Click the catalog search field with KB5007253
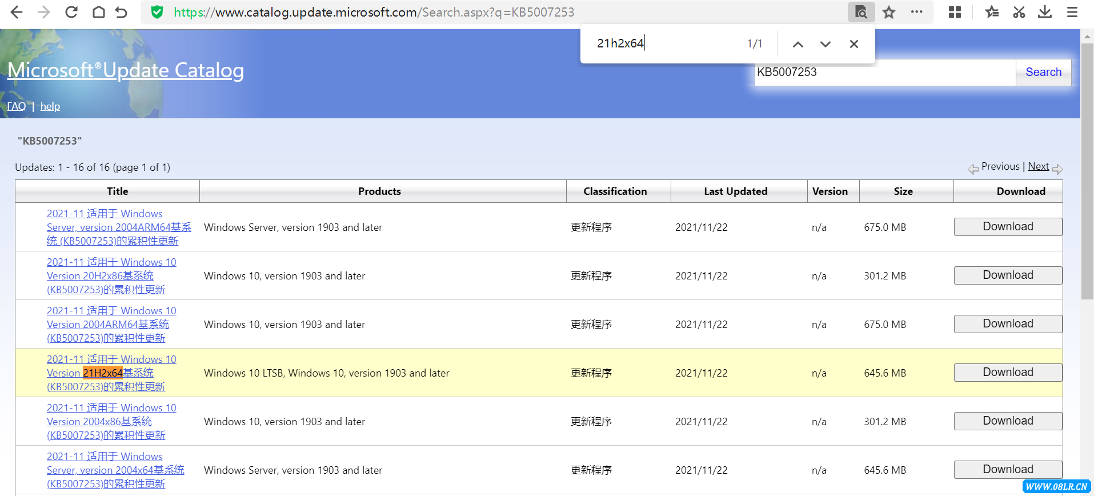Image resolution: width=1094 pixels, height=496 pixels. [885, 72]
